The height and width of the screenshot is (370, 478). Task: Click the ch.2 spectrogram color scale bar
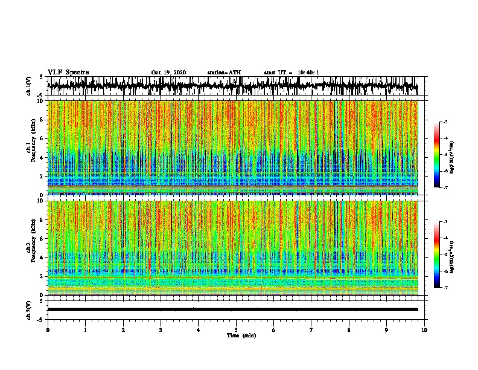click(x=436, y=255)
